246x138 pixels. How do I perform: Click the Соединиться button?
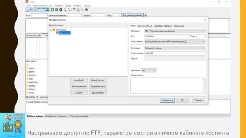(x=167, y=100)
